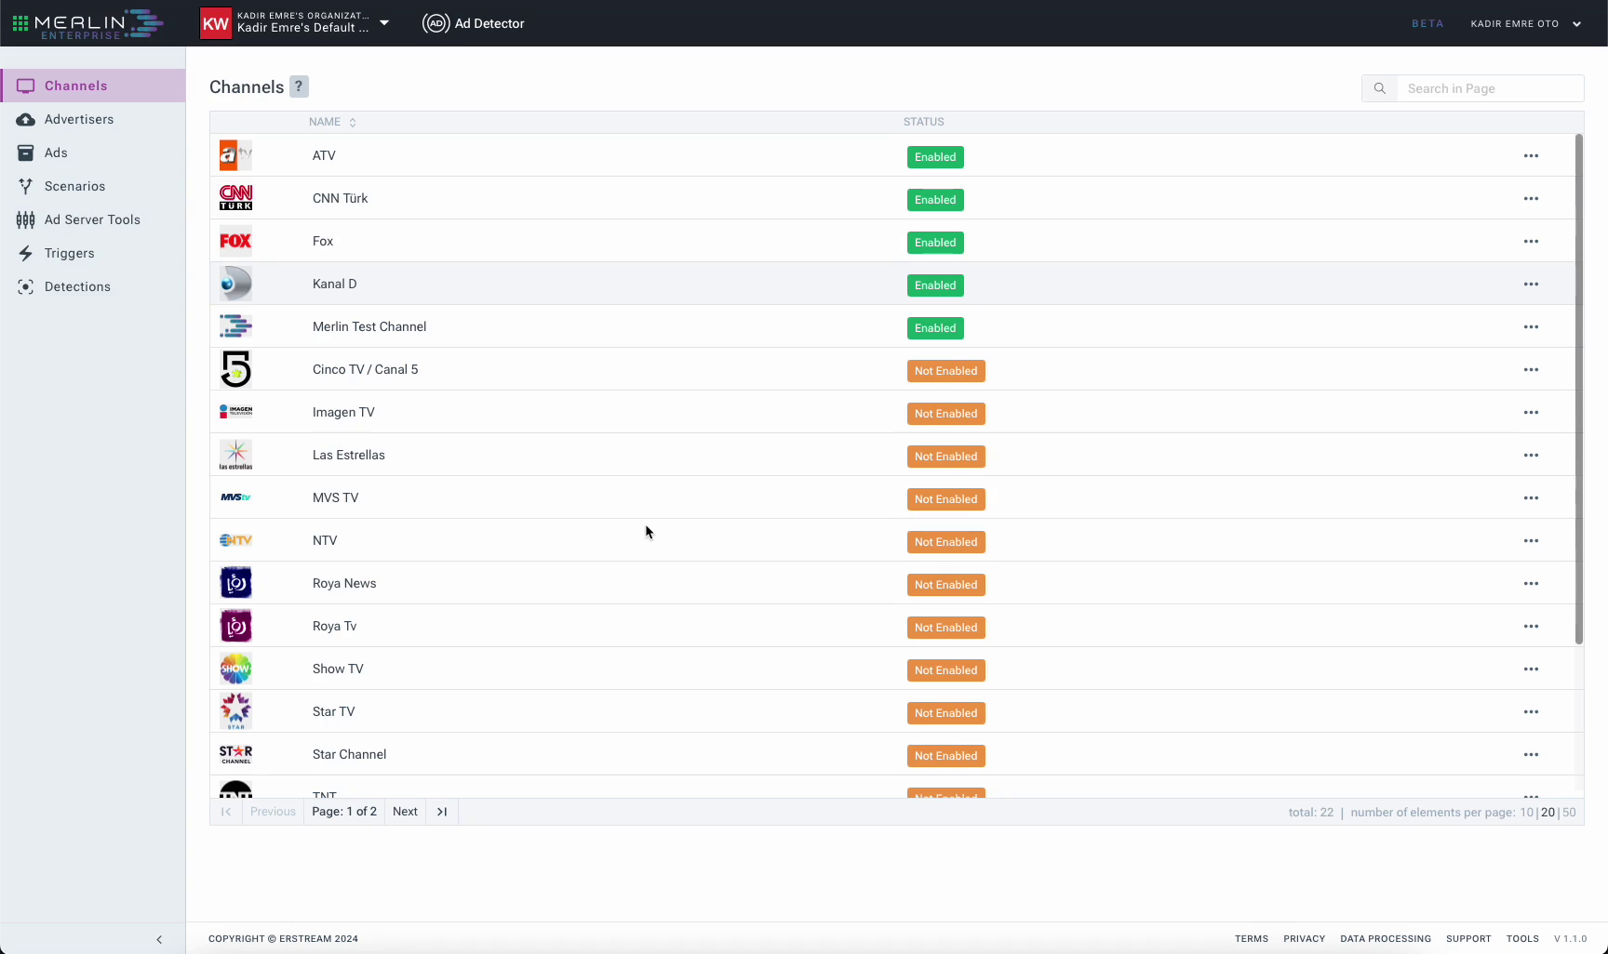Screen dimensions: 1608x954
Task: Click the Not Enabled badge for NTV
Action: [x=945, y=542]
